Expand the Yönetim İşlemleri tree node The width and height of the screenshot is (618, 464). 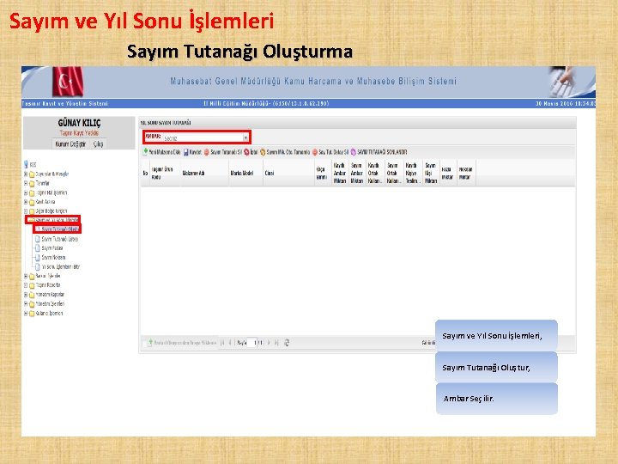[26, 304]
